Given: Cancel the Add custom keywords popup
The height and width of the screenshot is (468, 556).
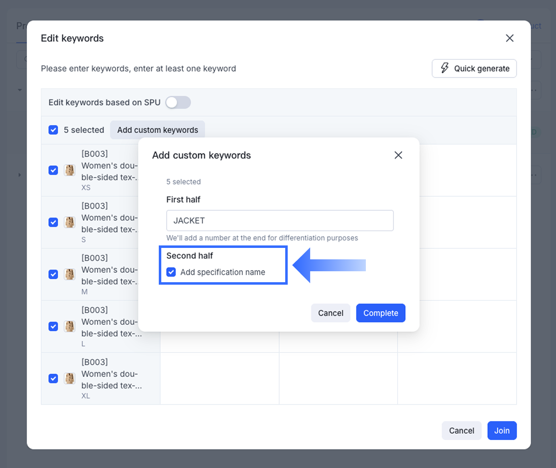Looking at the screenshot, I should pyautogui.click(x=331, y=313).
